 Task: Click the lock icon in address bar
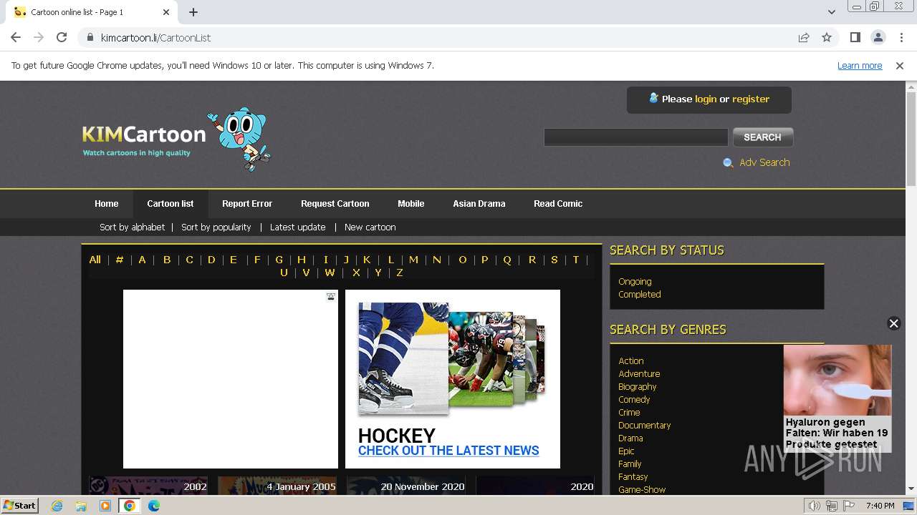click(90, 37)
